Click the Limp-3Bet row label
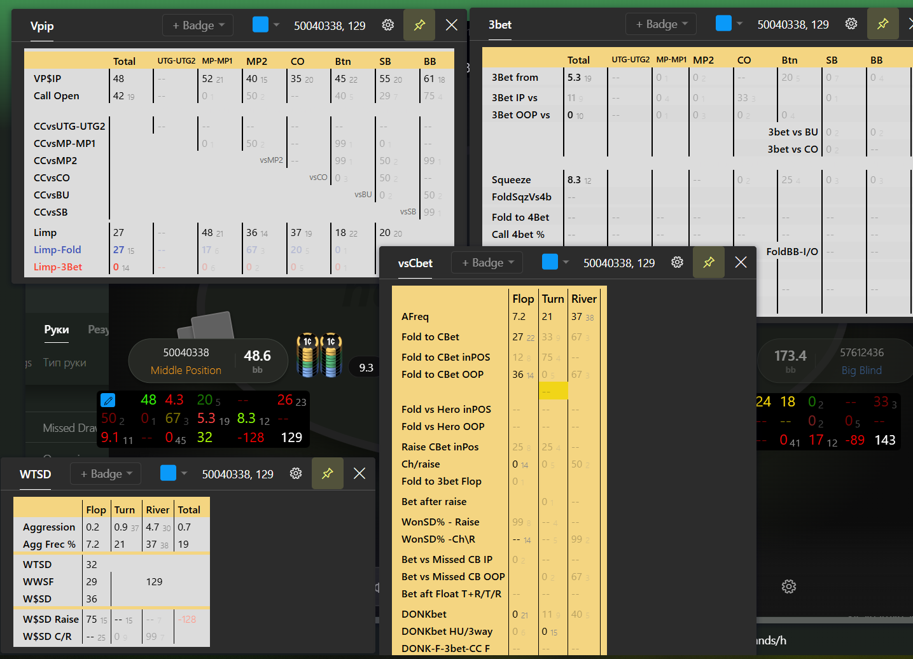 pyautogui.click(x=58, y=267)
